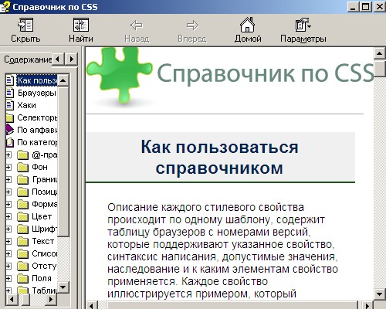Click the Скрыть toolbar icon
This screenshot has width=386, height=309.
pyautogui.click(x=25, y=25)
